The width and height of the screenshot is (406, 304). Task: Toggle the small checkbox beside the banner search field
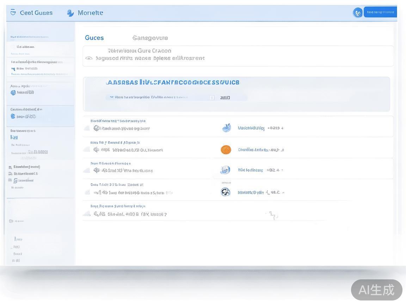pos(212,97)
